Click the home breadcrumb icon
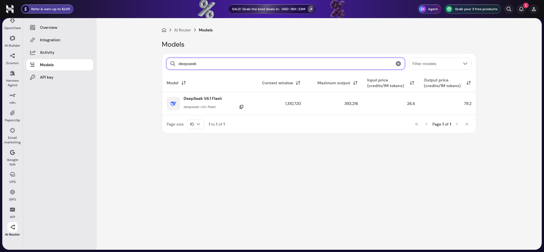 tap(164, 30)
